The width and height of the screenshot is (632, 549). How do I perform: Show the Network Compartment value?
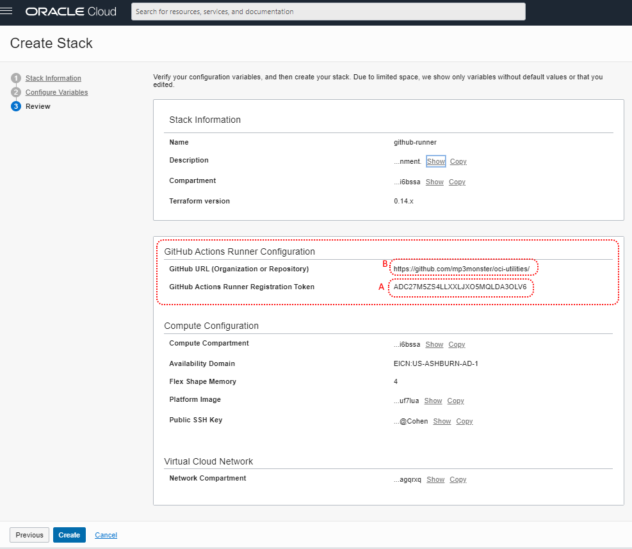pos(435,479)
